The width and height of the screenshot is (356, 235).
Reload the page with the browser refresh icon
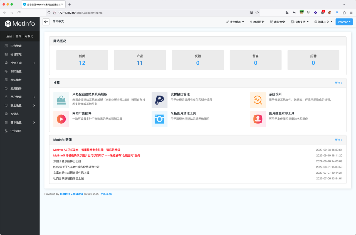pos(19,13)
